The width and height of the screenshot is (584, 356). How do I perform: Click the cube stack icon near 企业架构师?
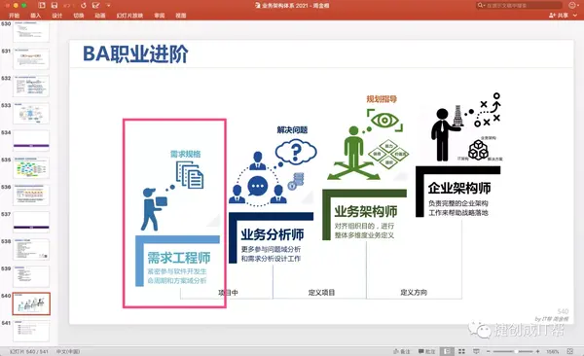[478, 150]
